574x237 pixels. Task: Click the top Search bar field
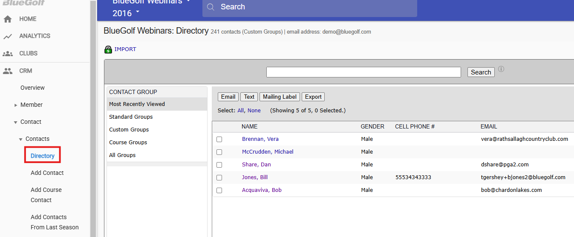(310, 7)
